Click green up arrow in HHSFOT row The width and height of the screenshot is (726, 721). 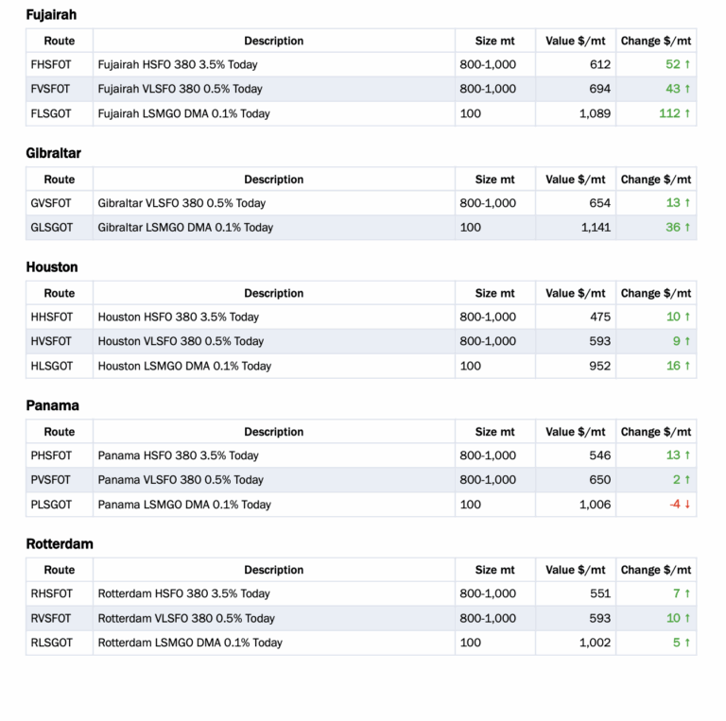click(687, 318)
